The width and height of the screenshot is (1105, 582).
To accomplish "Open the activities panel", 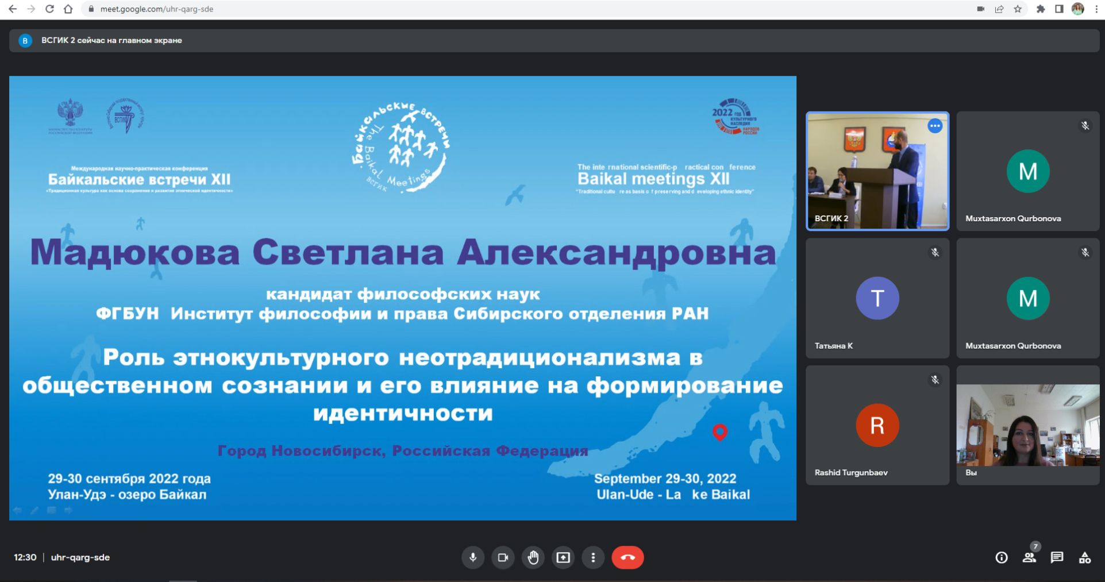I will coord(1084,557).
